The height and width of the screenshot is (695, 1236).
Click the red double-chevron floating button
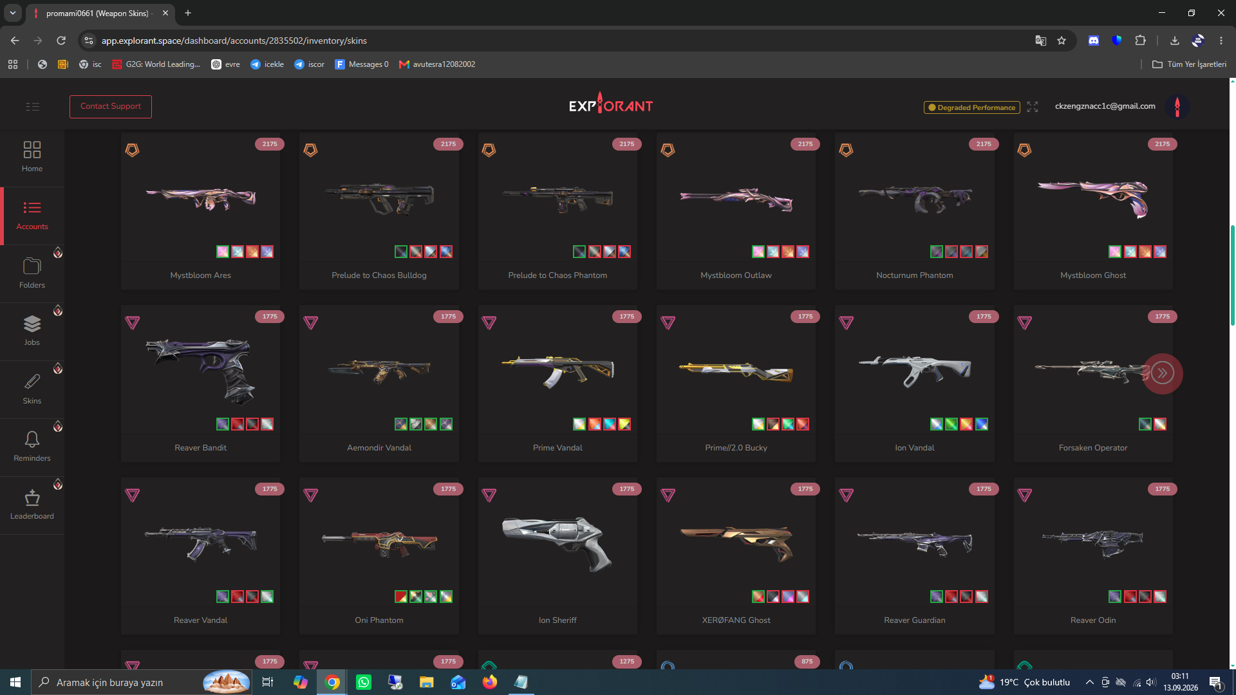coord(1162,373)
